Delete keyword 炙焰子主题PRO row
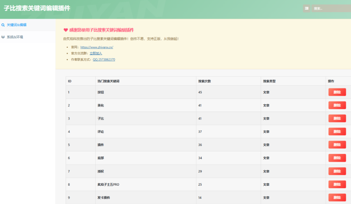Screen dimensions: 351x204 (337, 185)
